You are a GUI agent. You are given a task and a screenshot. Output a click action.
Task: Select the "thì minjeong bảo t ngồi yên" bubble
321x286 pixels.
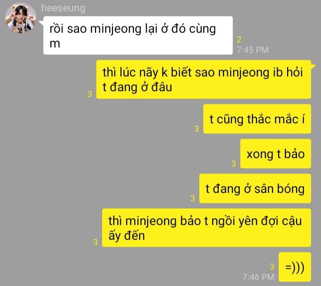[206, 228]
